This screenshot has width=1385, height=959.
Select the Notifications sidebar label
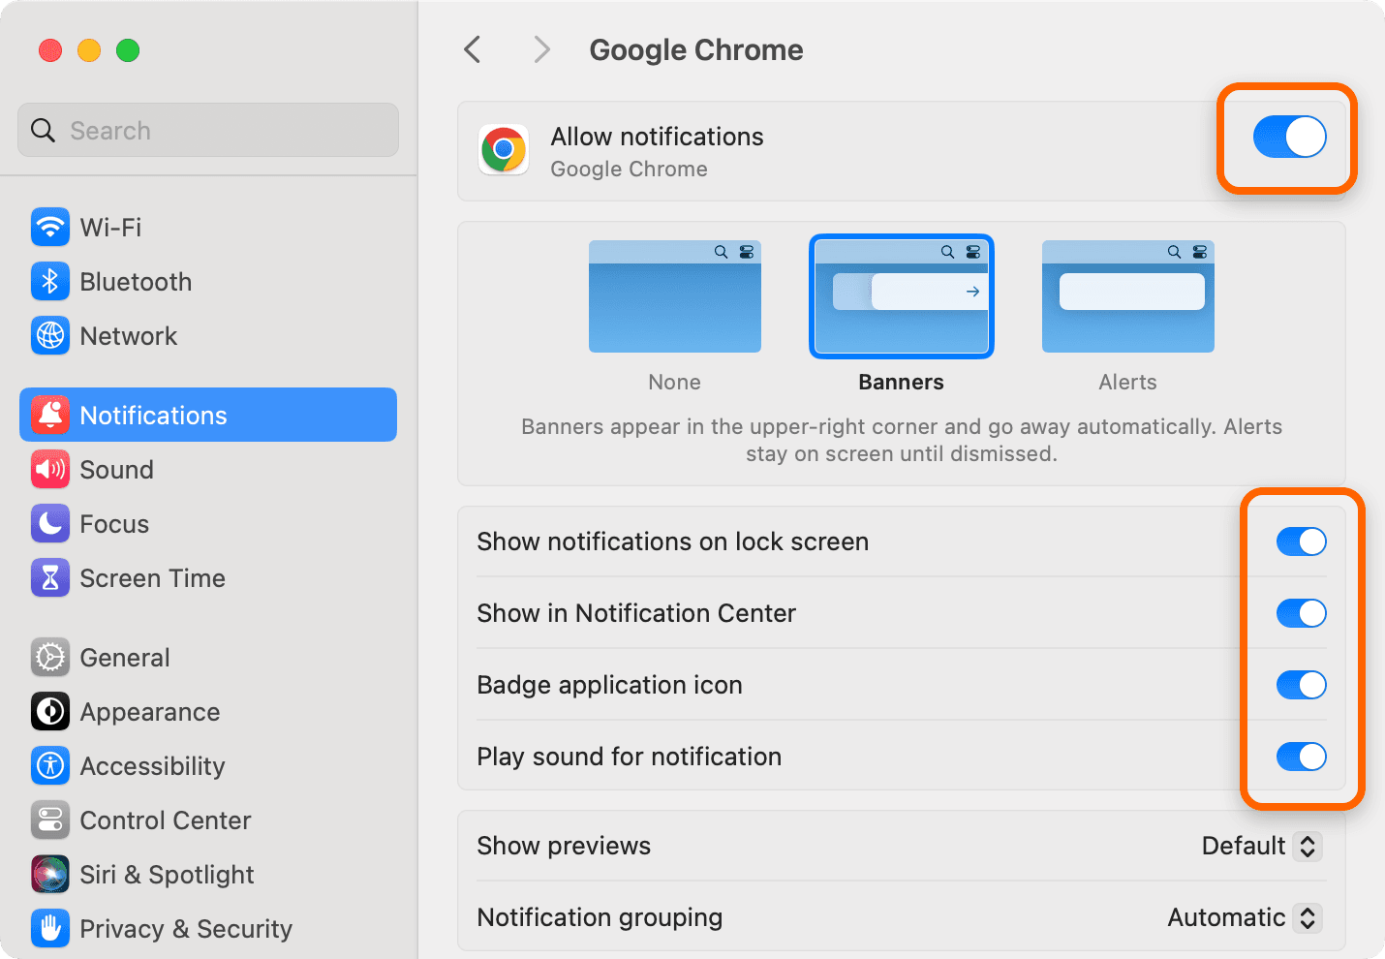pyautogui.click(x=154, y=416)
